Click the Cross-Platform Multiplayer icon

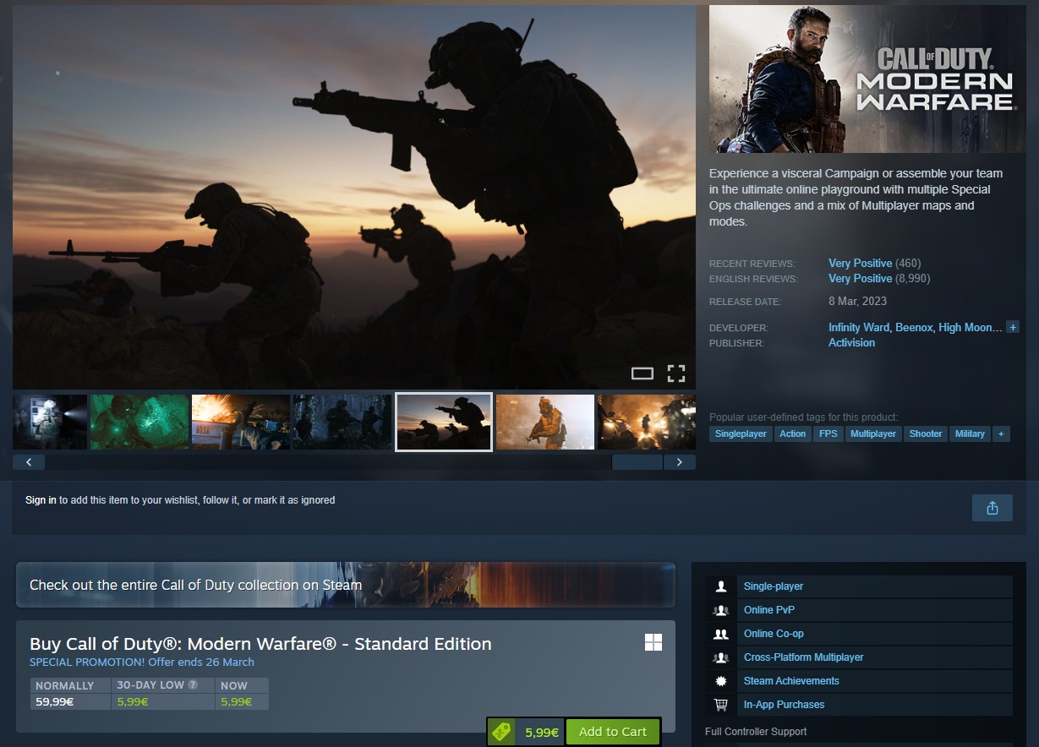point(721,657)
